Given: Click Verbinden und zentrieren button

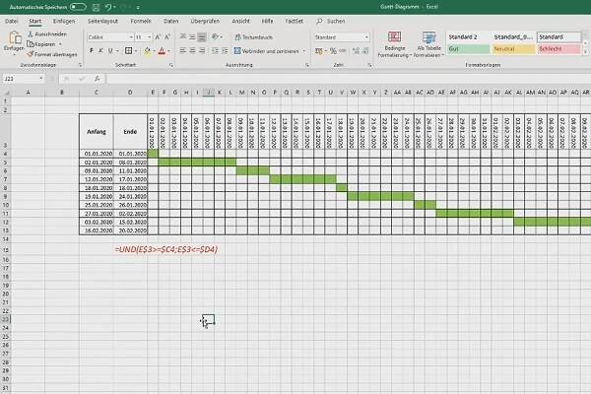Looking at the screenshot, I should (264, 48).
